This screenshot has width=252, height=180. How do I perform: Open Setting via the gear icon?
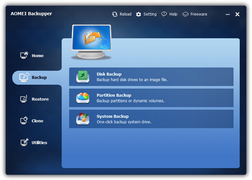139,14
